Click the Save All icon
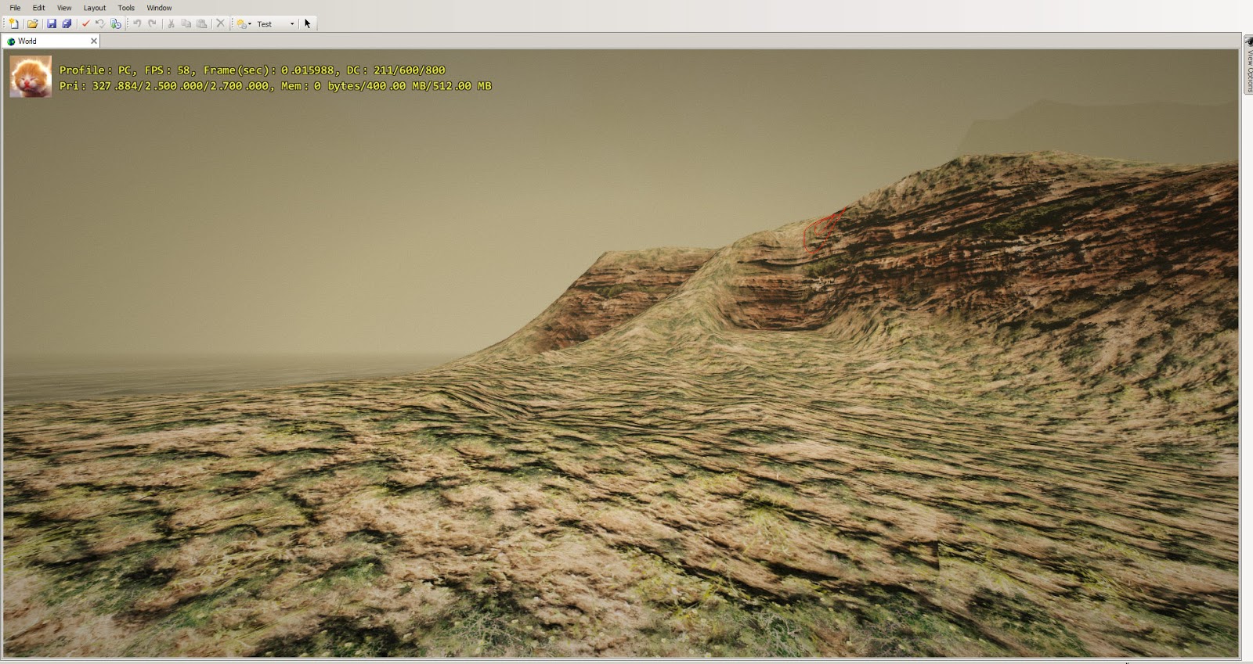The width and height of the screenshot is (1253, 664). click(x=67, y=23)
